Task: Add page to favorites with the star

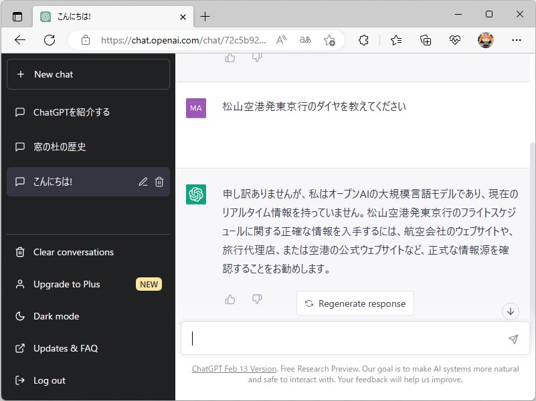Action: click(329, 40)
